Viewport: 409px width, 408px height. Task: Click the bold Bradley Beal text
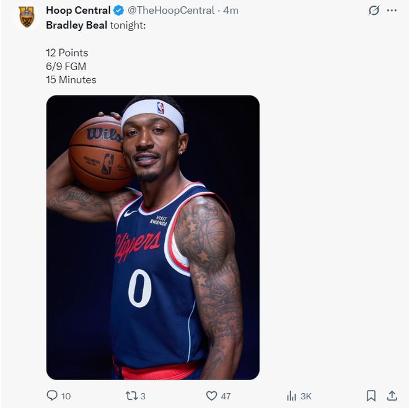[x=76, y=25]
